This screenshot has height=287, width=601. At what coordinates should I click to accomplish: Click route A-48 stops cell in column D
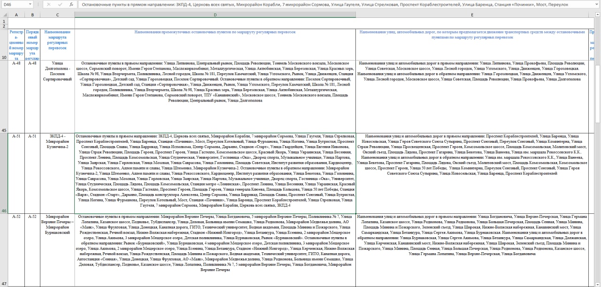pos(215,96)
